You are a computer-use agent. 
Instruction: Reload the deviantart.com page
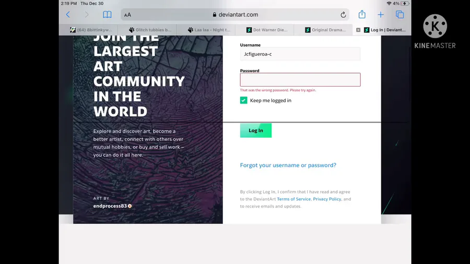343,15
